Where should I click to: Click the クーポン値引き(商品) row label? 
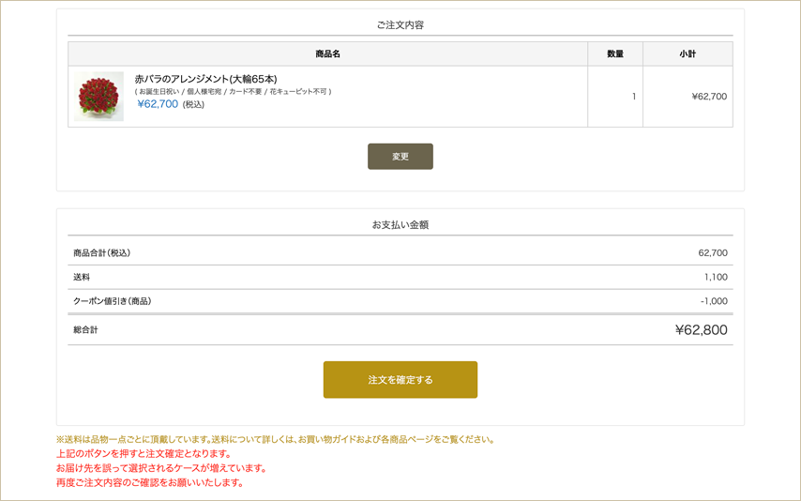point(112,301)
